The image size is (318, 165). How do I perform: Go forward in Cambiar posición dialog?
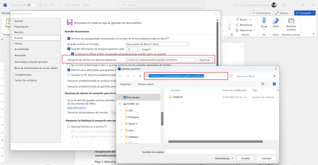(x=128, y=76)
